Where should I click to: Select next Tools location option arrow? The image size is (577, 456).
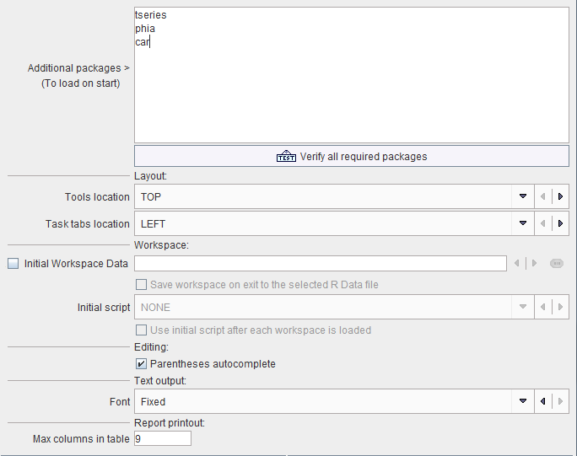coord(560,196)
